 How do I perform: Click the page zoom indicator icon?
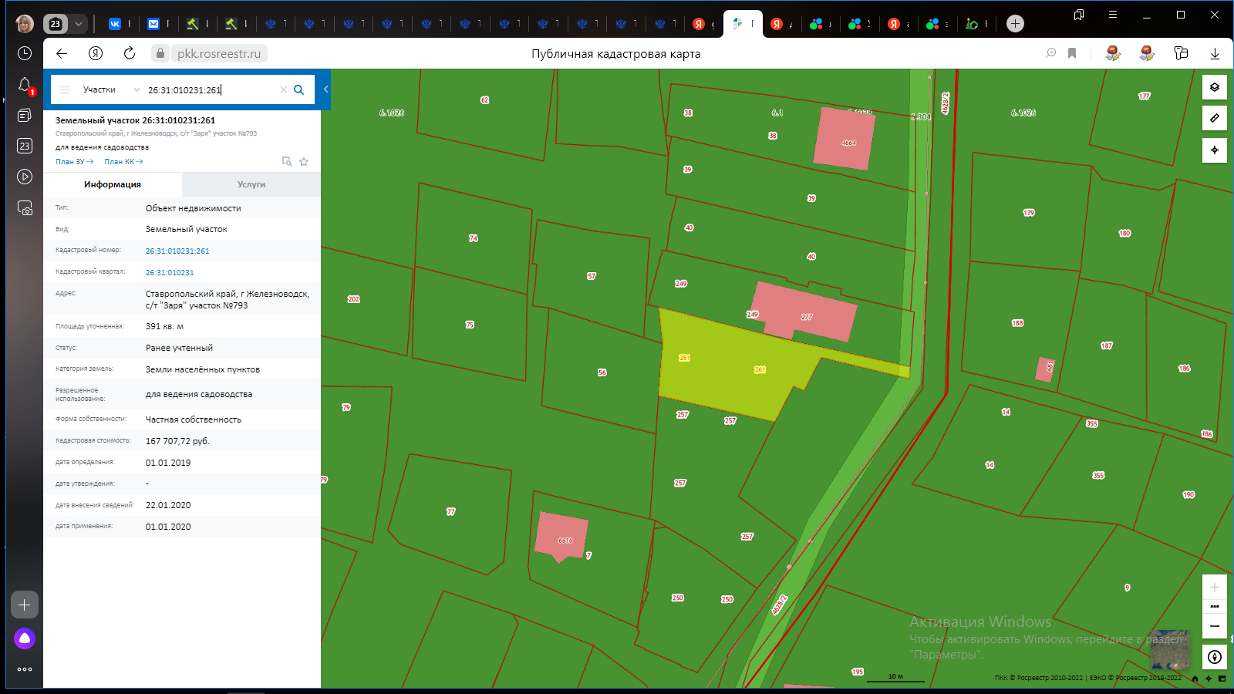point(1050,53)
